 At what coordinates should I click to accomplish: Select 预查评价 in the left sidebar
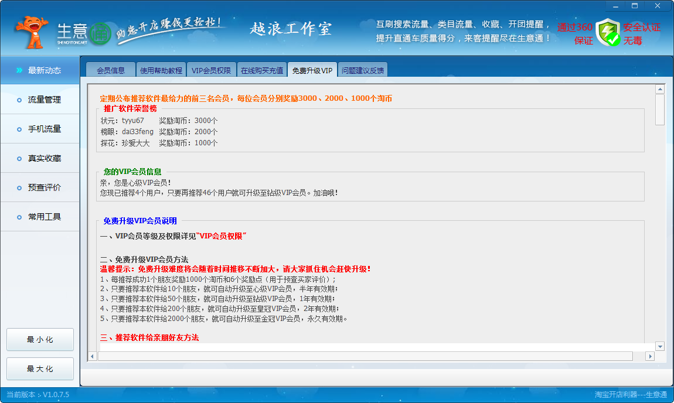tap(44, 187)
